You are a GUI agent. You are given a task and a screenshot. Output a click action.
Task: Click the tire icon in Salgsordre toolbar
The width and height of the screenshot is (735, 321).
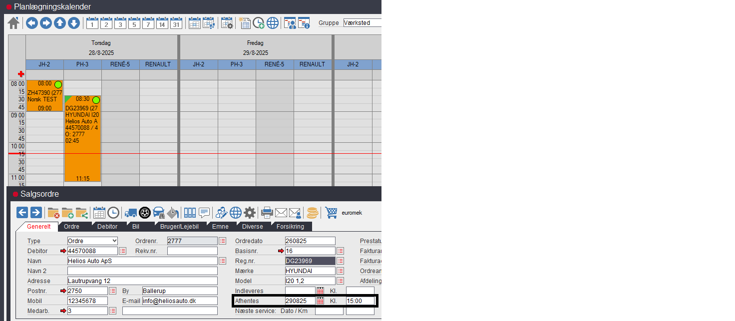145,213
